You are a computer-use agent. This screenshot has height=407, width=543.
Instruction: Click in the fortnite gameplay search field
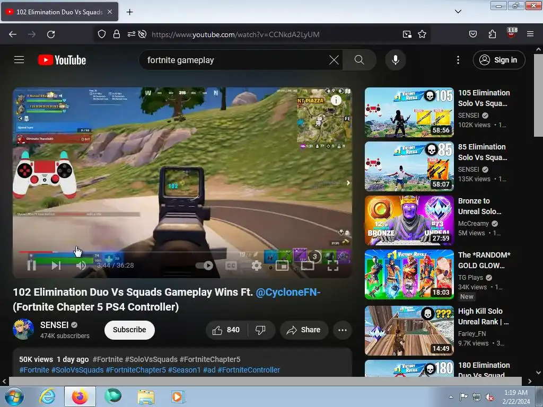tap(235, 60)
